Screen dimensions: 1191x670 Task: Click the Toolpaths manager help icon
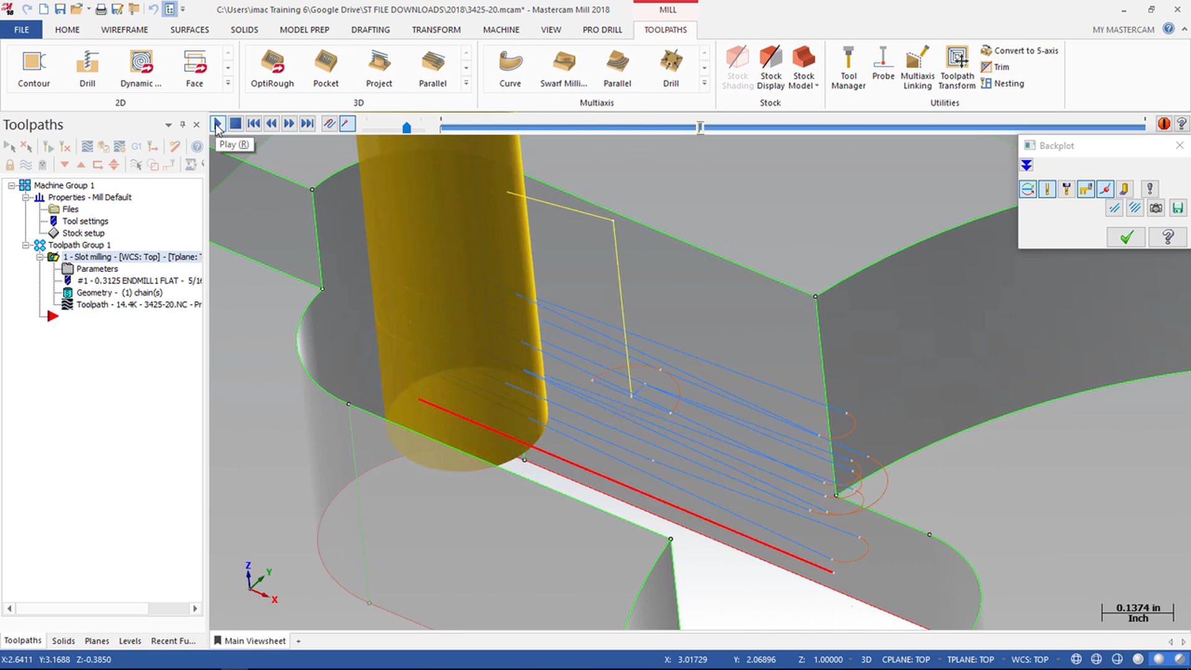pyautogui.click(x=197, y=146)
